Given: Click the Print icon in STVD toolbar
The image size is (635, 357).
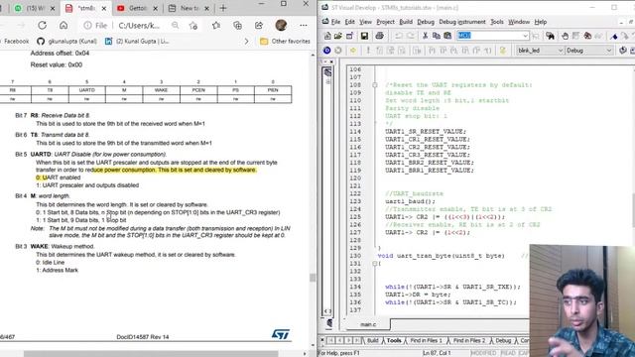Looking at the screenshot, I should click(379, 36).
